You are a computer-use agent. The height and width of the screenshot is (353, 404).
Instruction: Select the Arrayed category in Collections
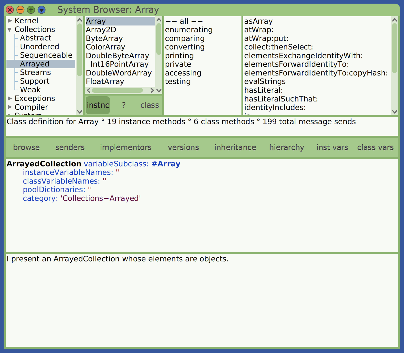tap(34, 64)
